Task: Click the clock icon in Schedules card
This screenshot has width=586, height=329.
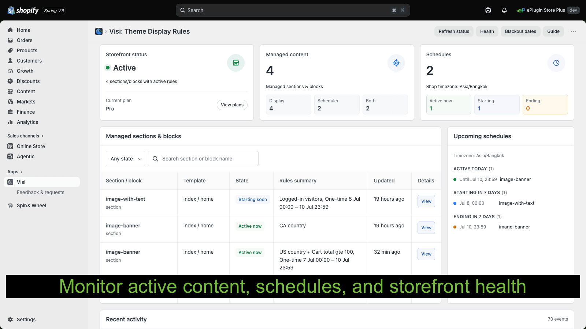Action: (x=556, y=63)
